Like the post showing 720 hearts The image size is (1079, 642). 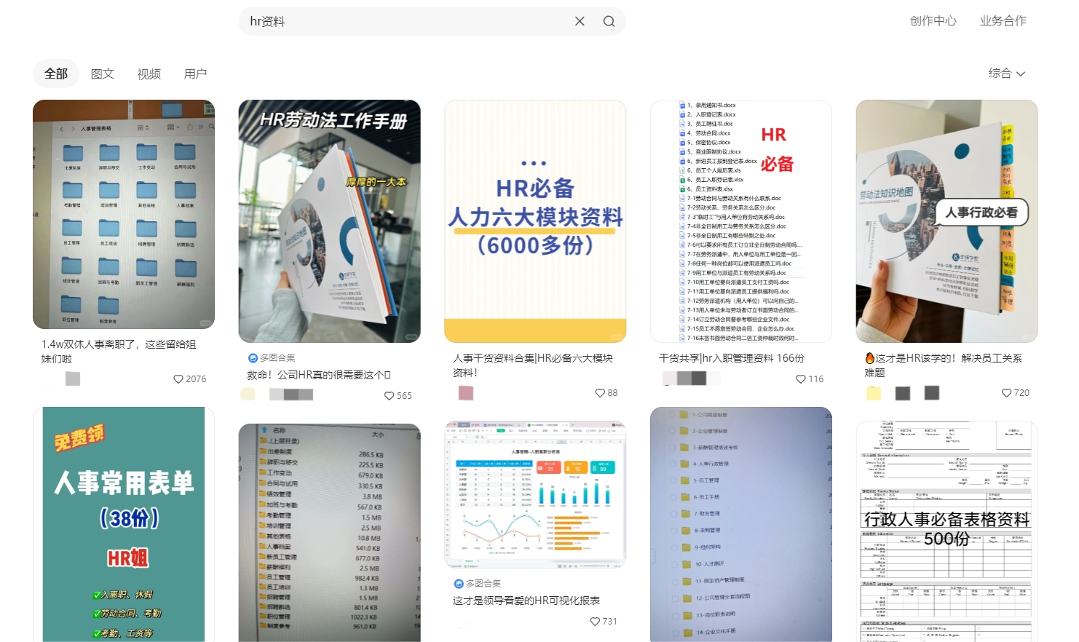pyautogui.click(x=1007, y=393)
